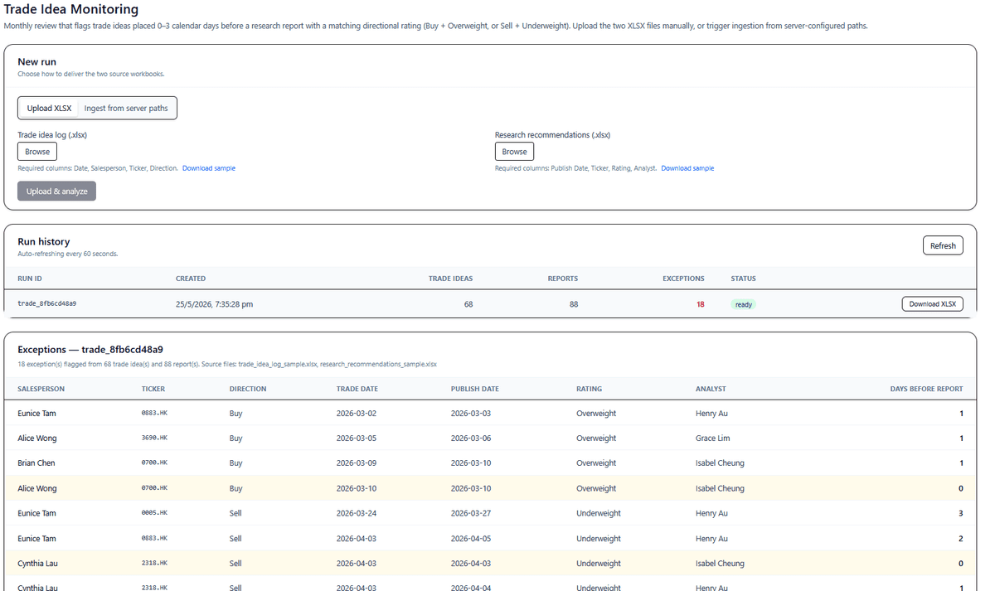
Task: Click ticker 3690.HK in exceptions
Action: (154, 438)
